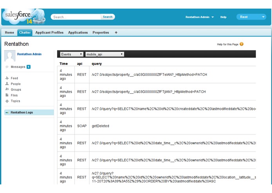Click the Rentathon page title
The image size is (272, 193).
16,44
